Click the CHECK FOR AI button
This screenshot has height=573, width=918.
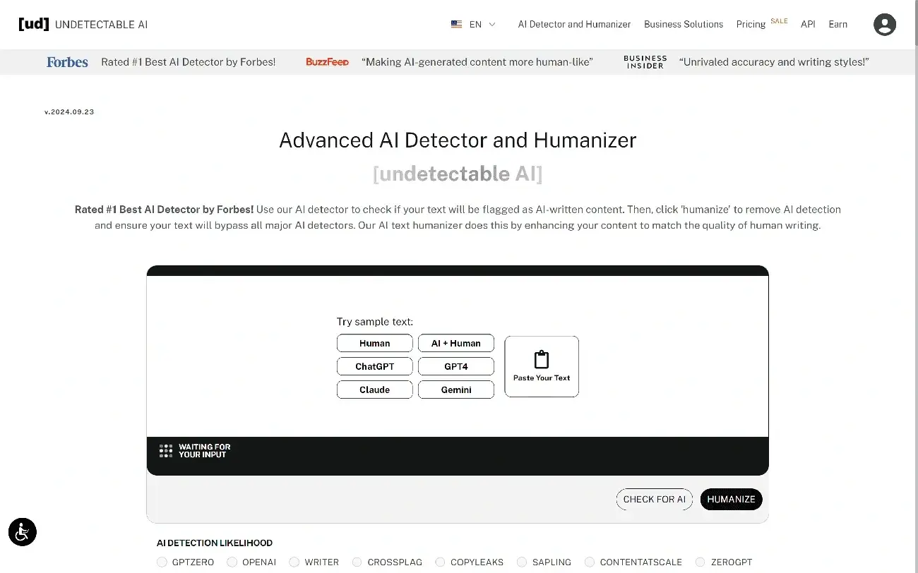coord(655,499)
